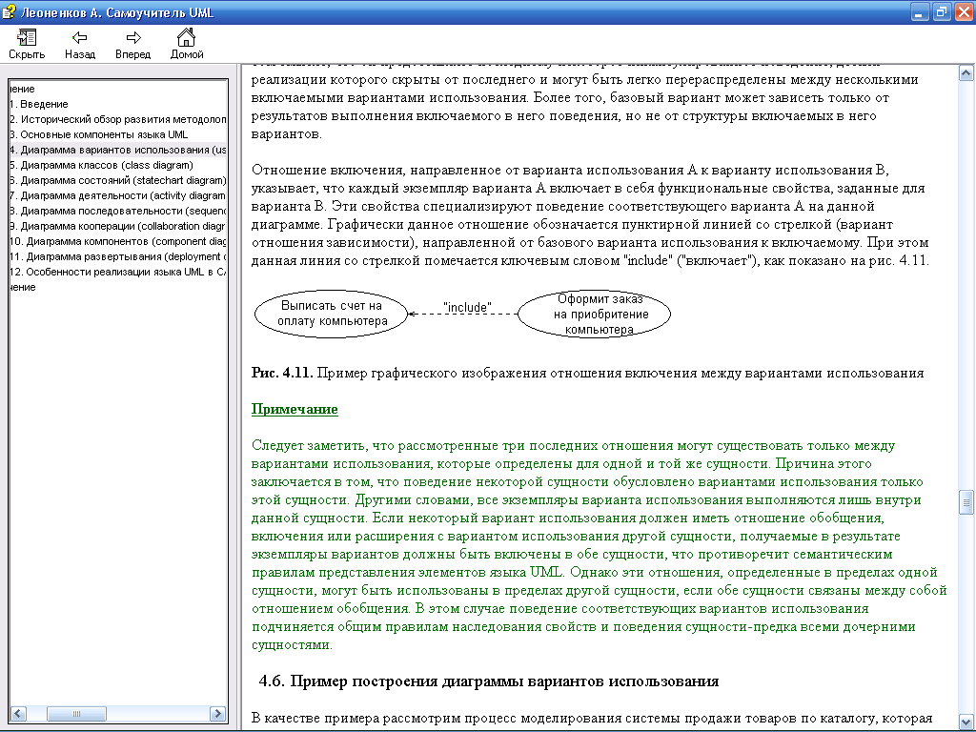Click left arrow of contents horizontal scrollbar
Image resolution: width=976 pixels, height=732 pixels.
[18, 713]
